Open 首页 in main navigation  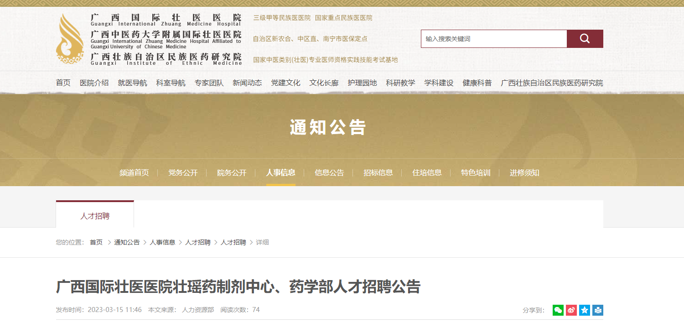click(x=63, y=83)
